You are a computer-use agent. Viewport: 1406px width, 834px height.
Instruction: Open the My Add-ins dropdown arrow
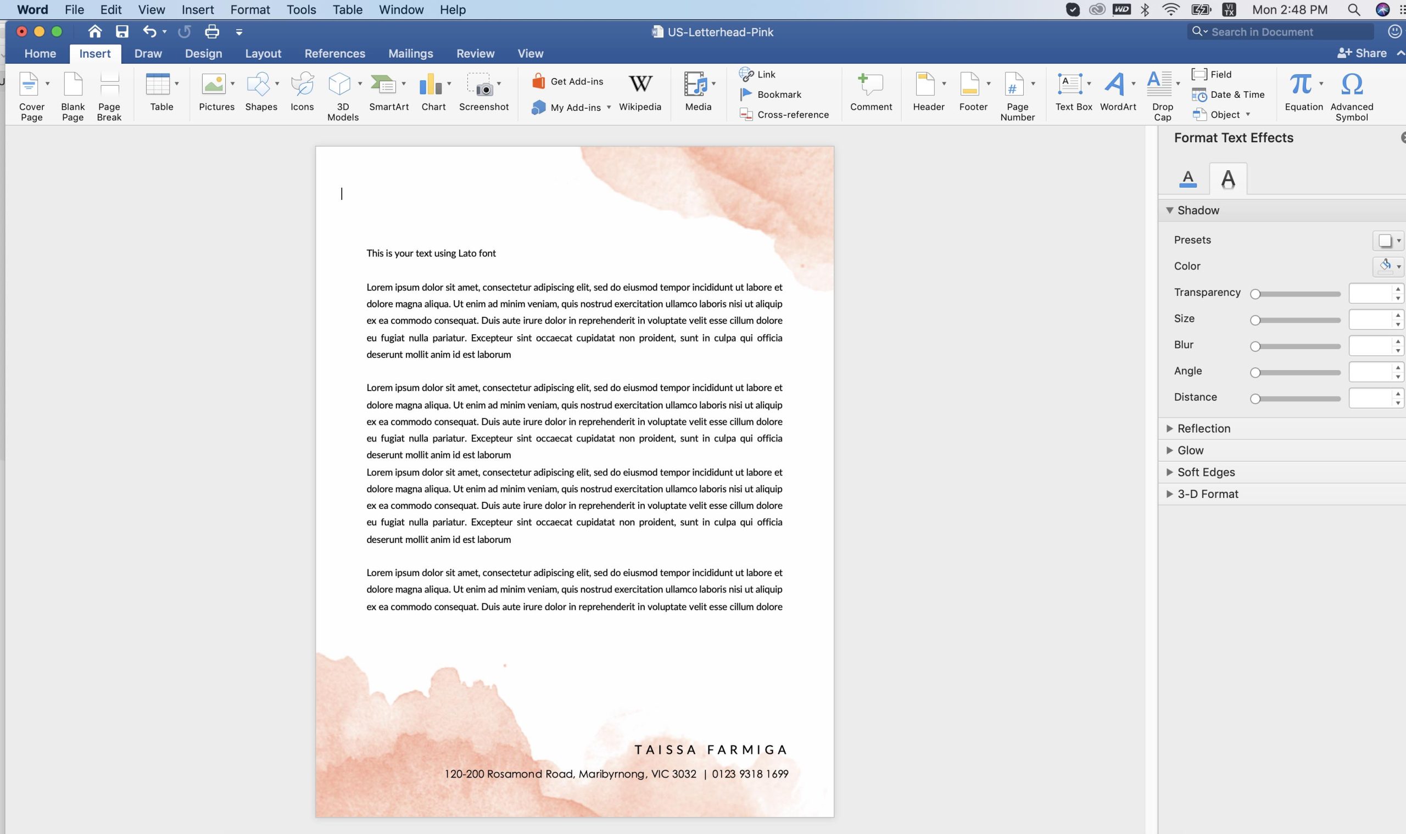(609, 108)
